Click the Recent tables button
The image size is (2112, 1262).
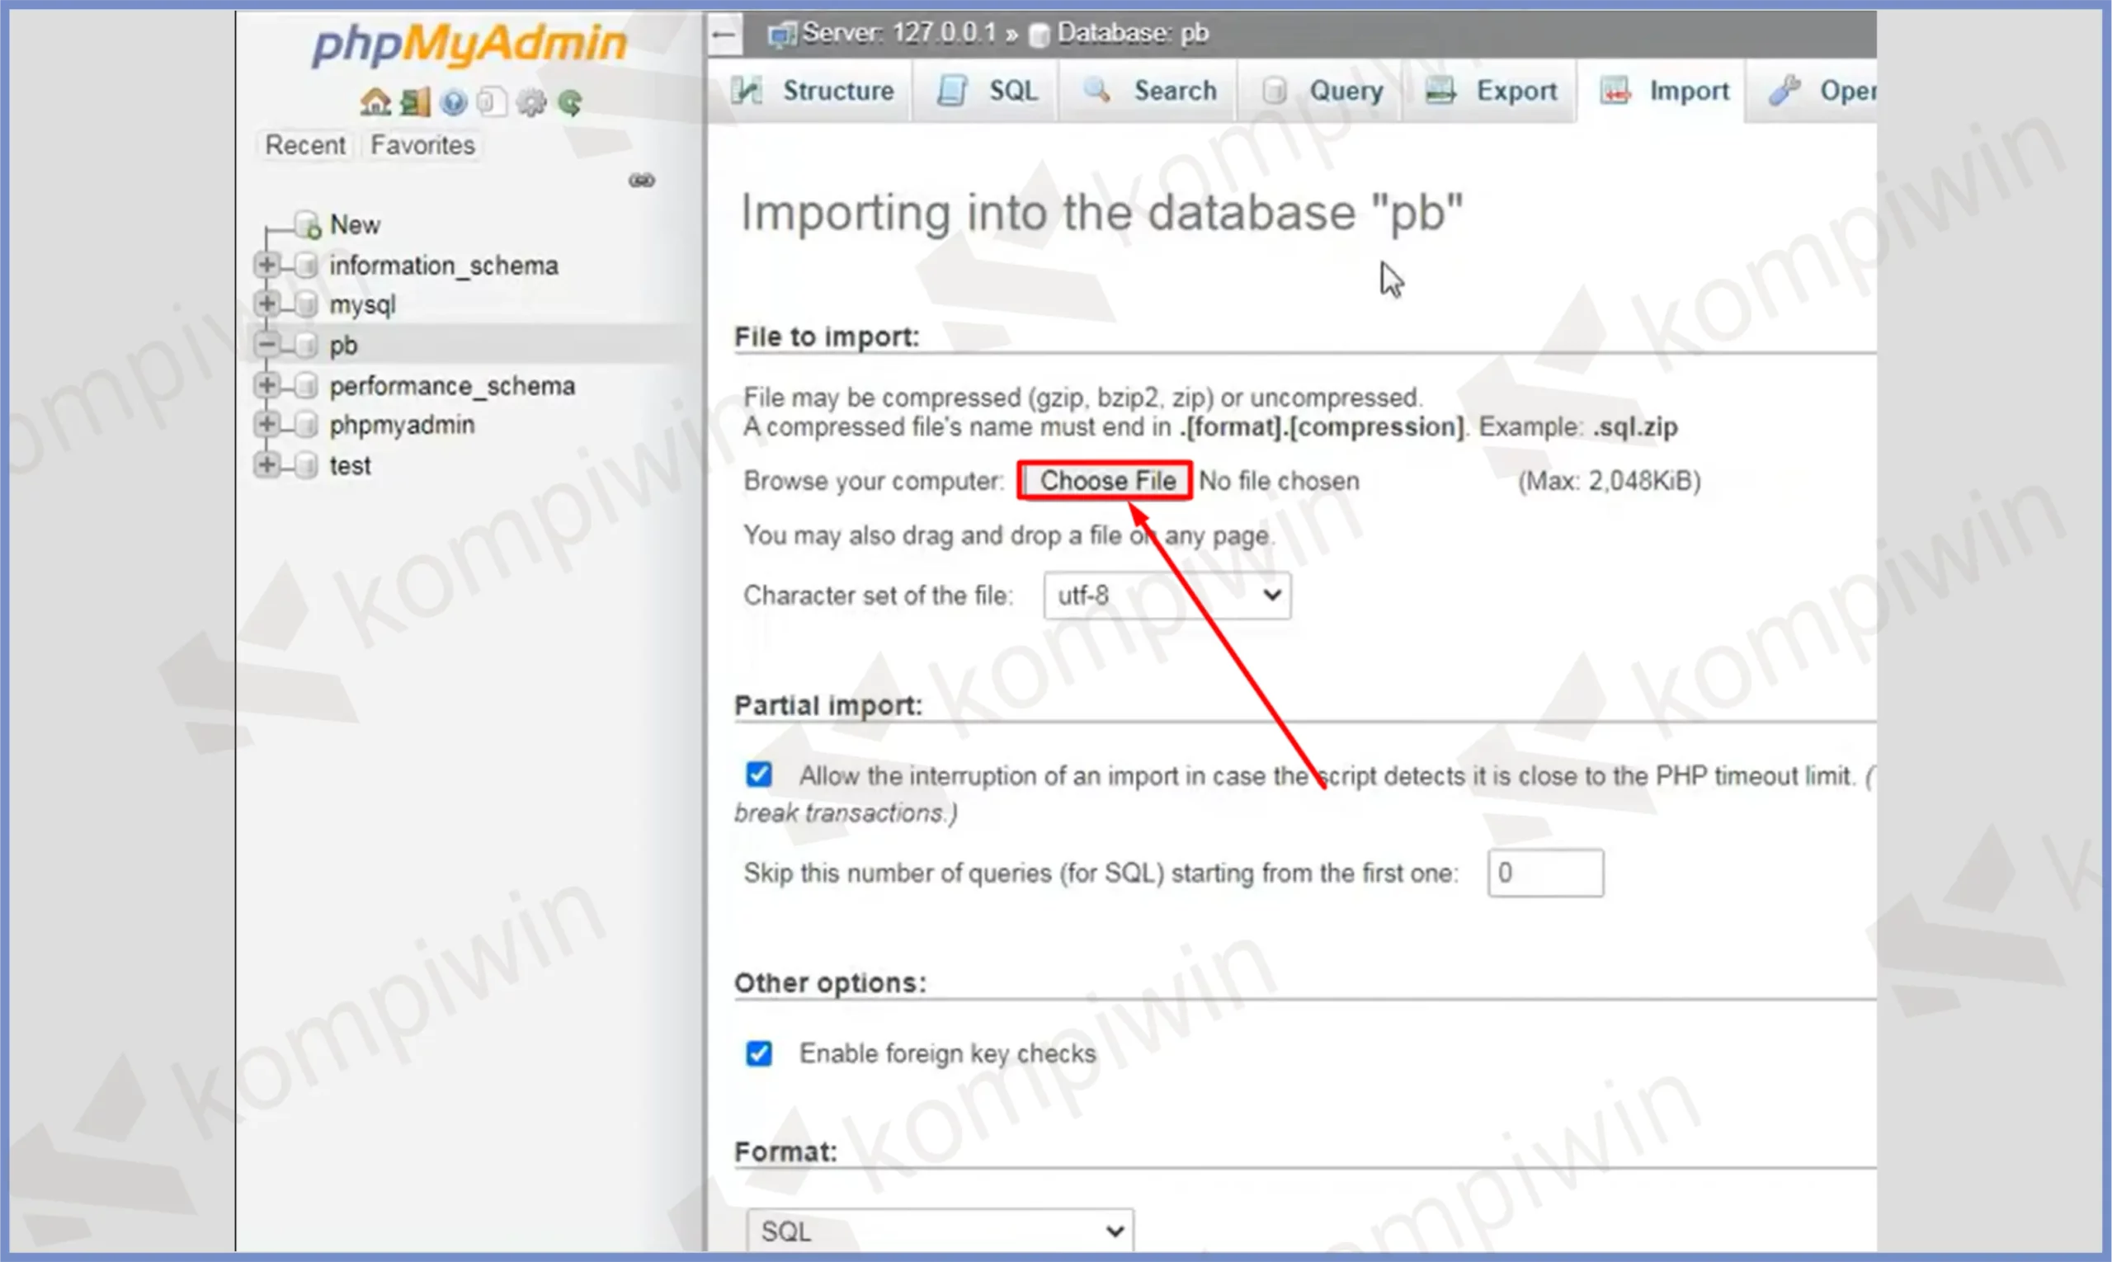pyautogui.click(x=304, y=145)
